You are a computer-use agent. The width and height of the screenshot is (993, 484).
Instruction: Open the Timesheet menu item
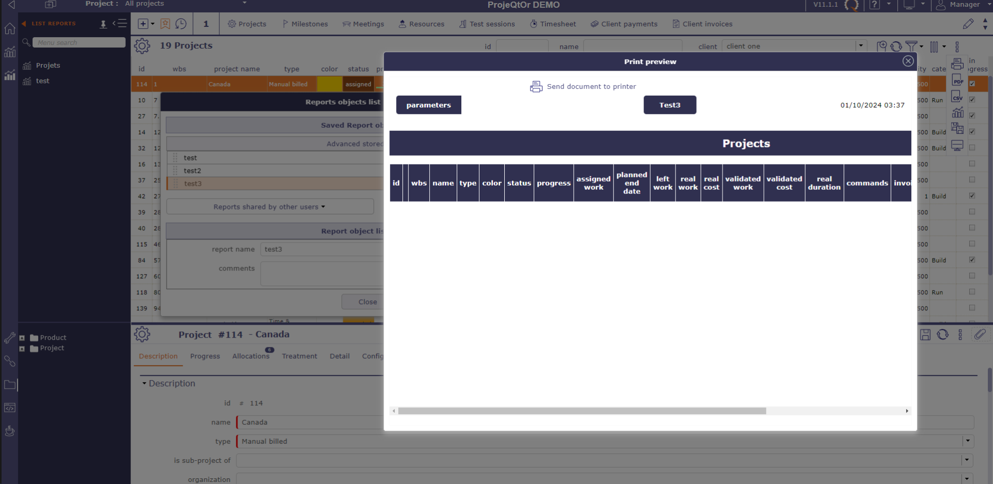point(553,24)
